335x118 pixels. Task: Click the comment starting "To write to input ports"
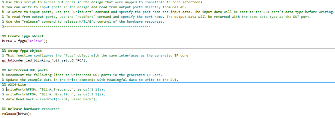pyautogui.click(x=168, y=12)
